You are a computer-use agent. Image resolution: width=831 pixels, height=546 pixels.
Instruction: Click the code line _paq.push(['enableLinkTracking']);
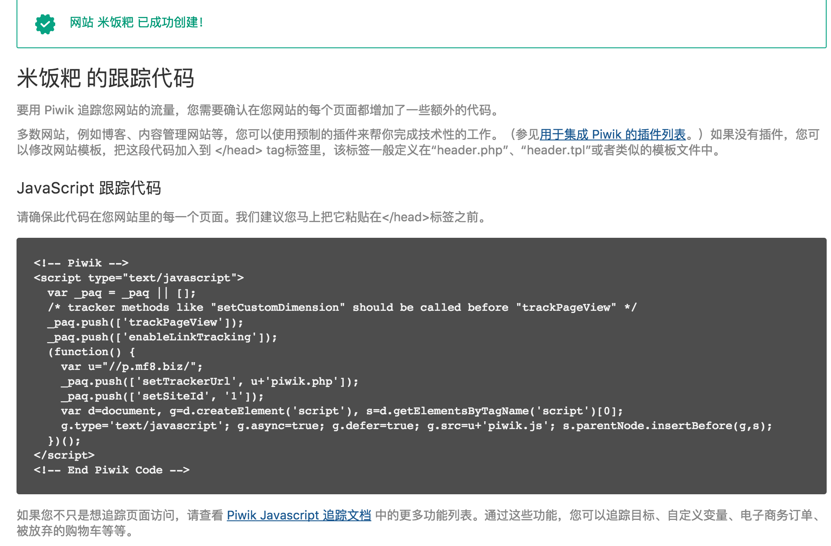[x=162, y=337]
